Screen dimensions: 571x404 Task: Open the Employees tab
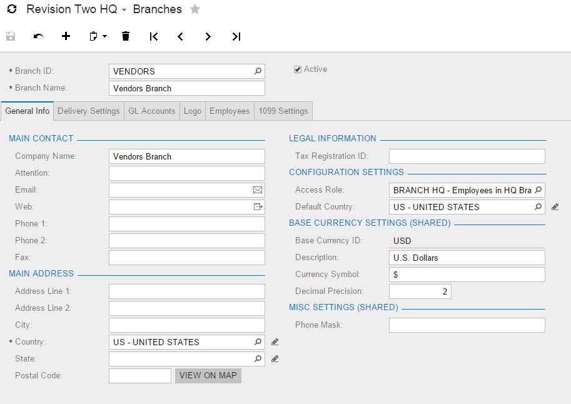pos(230,111)
